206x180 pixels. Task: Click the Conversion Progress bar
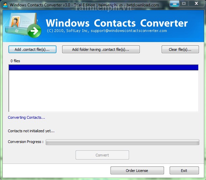pos(122,142)
